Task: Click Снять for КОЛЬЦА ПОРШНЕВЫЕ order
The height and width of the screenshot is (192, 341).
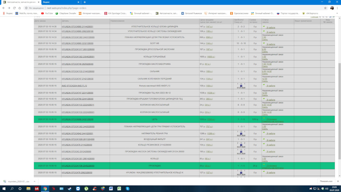Action: point(265,59)
